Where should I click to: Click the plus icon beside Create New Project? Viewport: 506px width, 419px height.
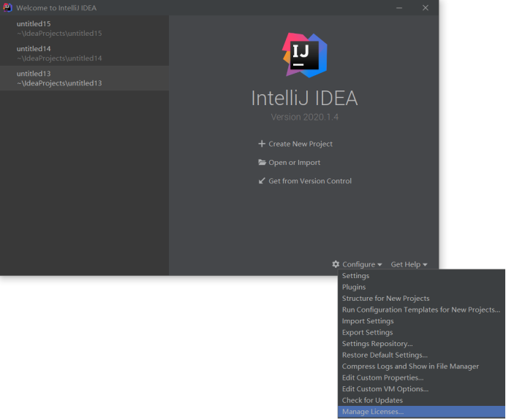tap(262, 144)
